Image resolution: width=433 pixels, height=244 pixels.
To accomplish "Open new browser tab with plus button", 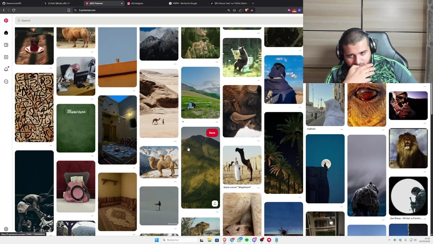I will click(x=253, y=3).
